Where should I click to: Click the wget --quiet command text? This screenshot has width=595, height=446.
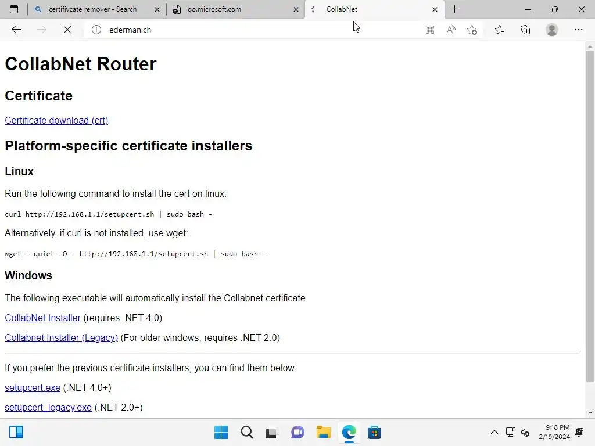coord(135,254)
